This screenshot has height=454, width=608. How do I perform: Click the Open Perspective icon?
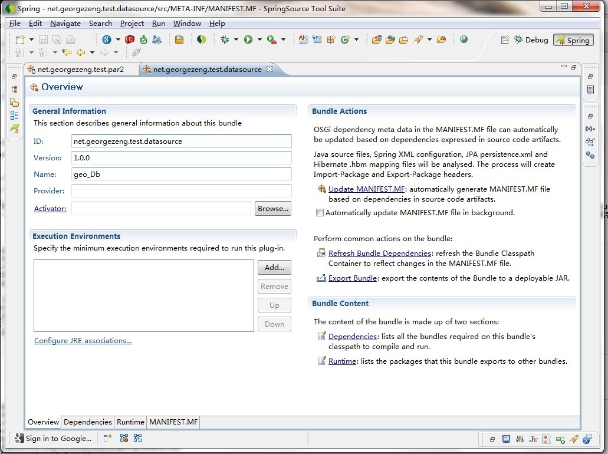505,40
